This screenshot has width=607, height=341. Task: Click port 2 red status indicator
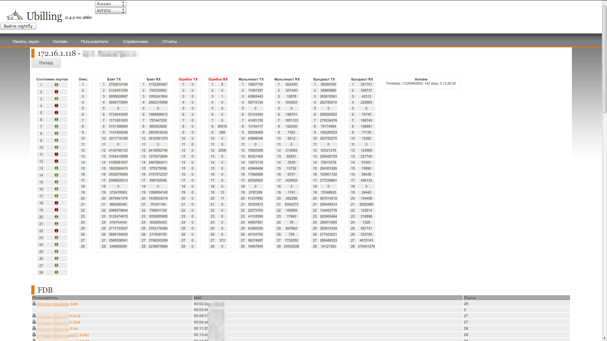56,92
